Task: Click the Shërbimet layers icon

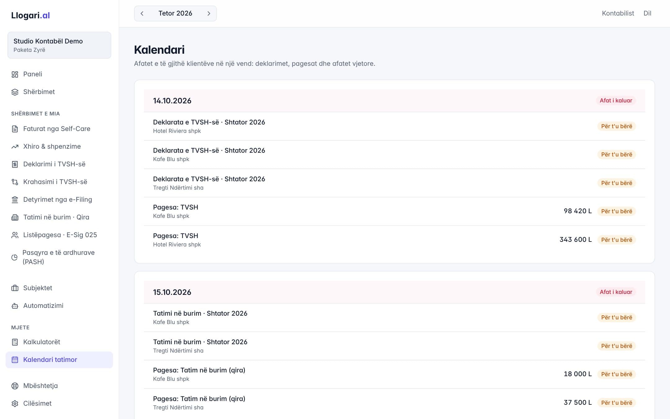Action: tap(15, 92)
